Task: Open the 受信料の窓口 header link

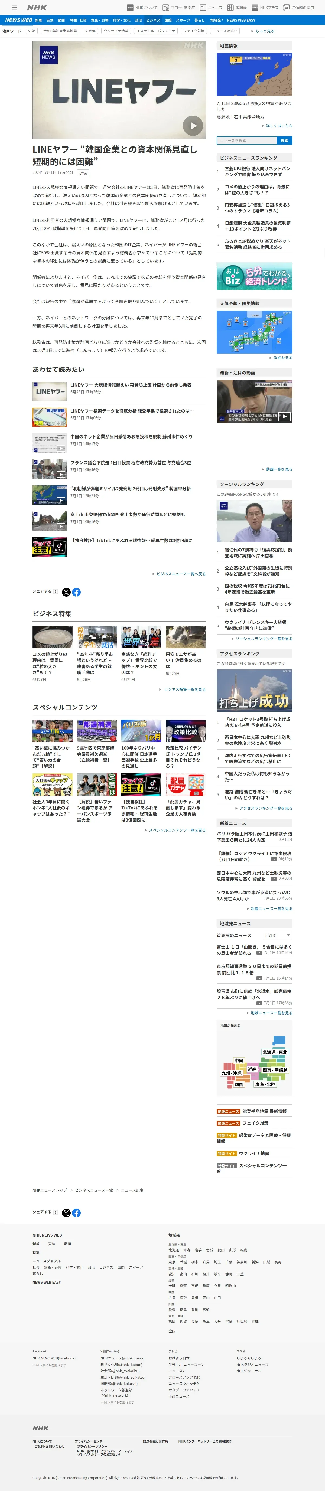Action: coord(299,8)
